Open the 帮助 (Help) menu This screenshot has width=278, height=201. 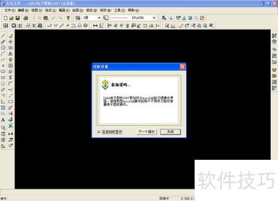(133, 10)
